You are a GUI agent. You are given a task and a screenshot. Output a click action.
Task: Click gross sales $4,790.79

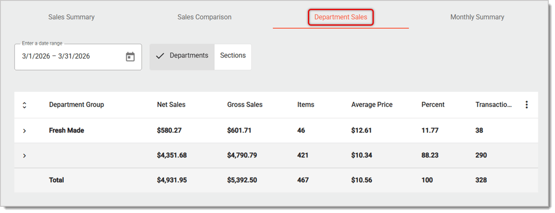242,155
